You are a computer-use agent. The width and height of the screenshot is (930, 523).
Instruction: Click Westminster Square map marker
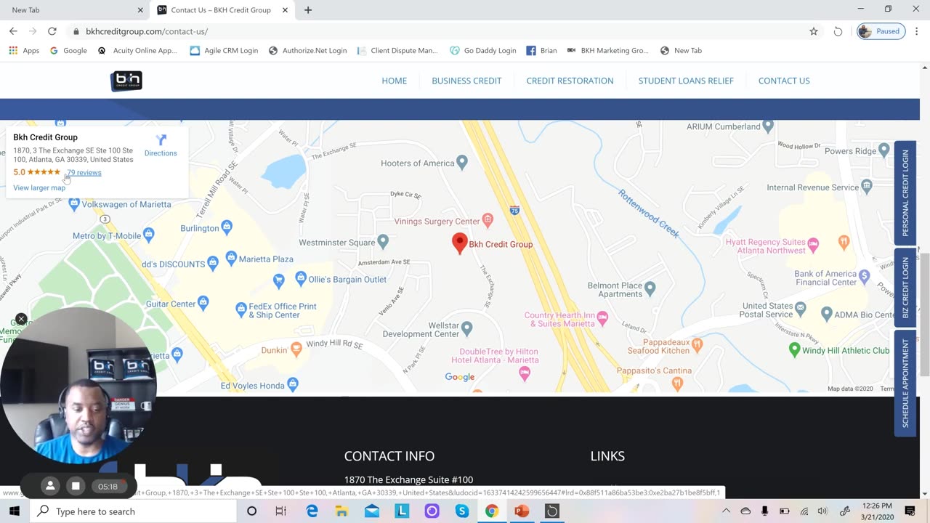pyautogui.click(x=383, y=240)
